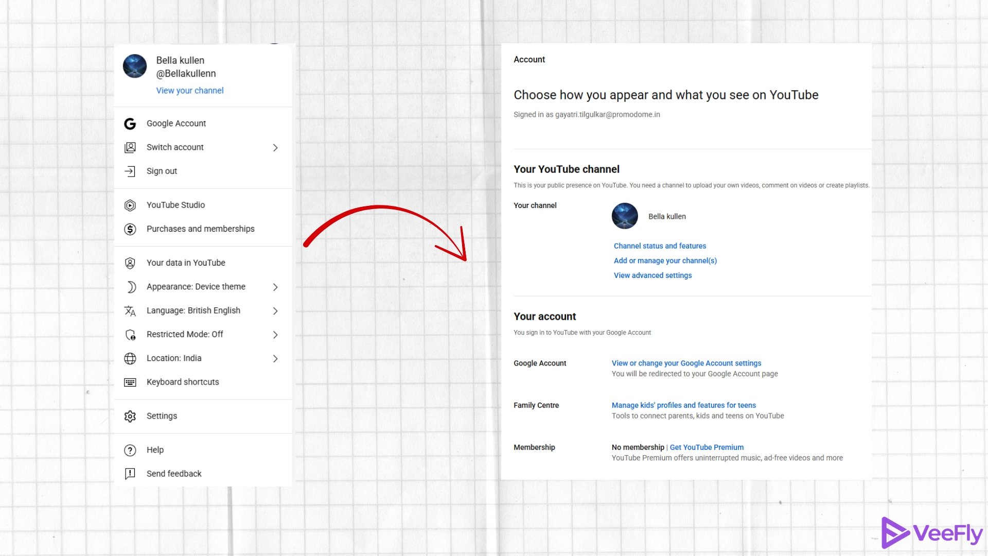
Task: Click the YouTube Studio hexagon icon
Action: tap(130, 205)
